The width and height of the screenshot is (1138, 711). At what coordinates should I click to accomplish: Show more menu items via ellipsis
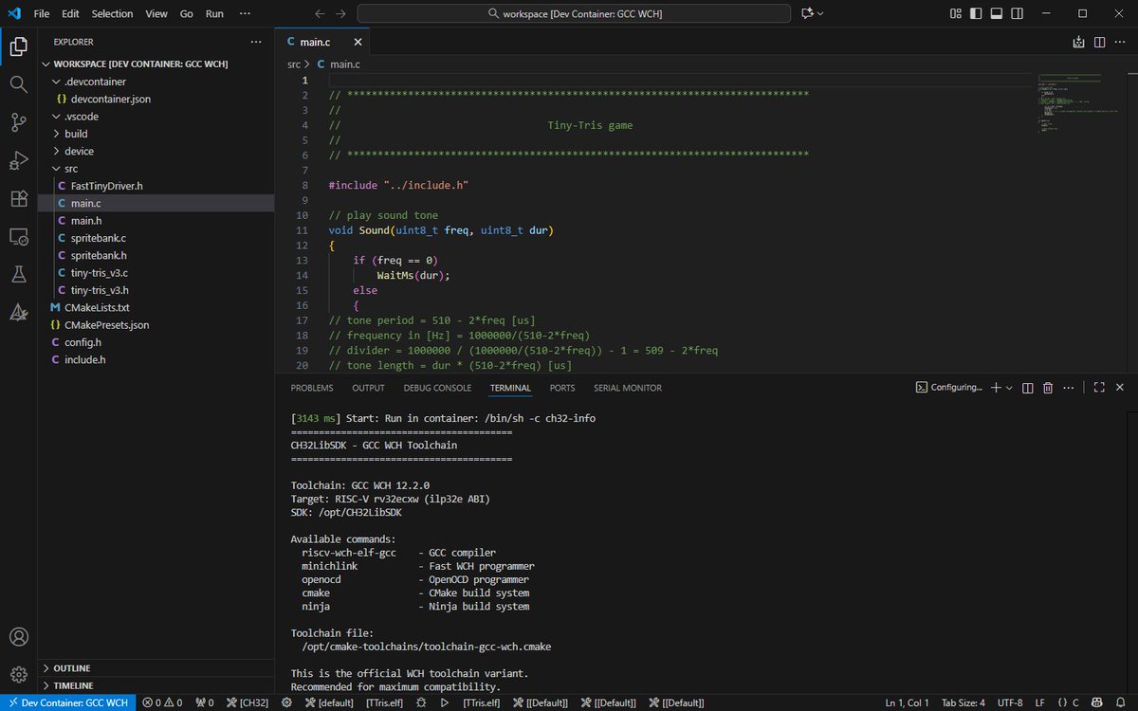[246, 14]
